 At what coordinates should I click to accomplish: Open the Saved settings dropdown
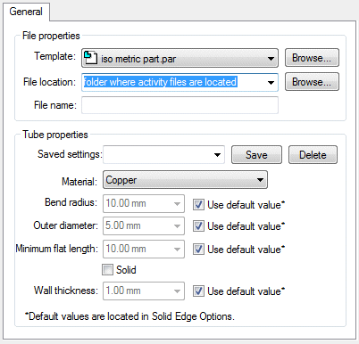click(217, 155)
